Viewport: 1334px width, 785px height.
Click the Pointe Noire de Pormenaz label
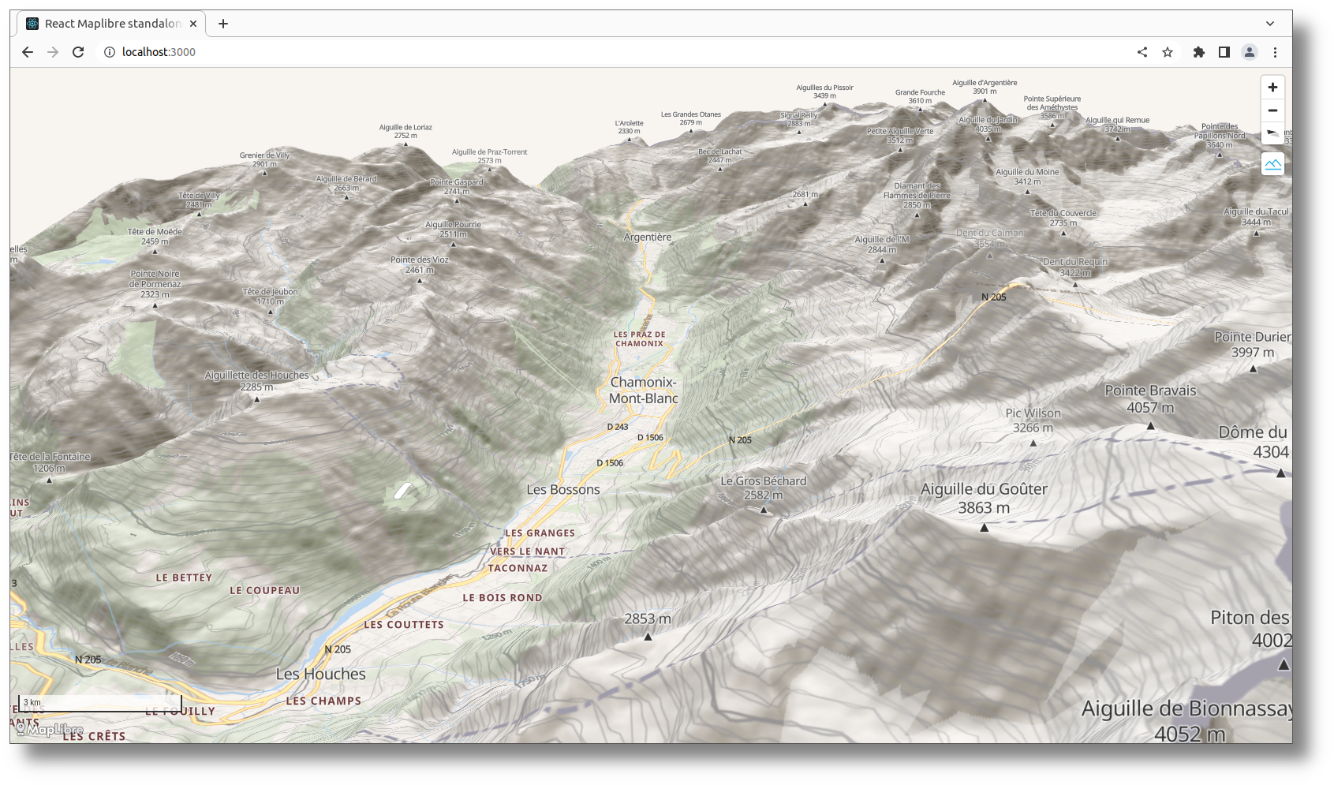pos(155,284)
